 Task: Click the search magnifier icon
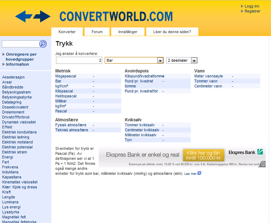[43, 44]
